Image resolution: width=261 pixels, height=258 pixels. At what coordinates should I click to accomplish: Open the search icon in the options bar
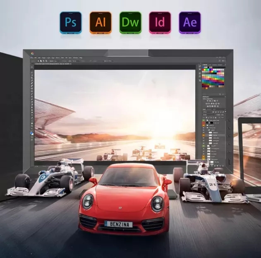click(x=220, y=61)
